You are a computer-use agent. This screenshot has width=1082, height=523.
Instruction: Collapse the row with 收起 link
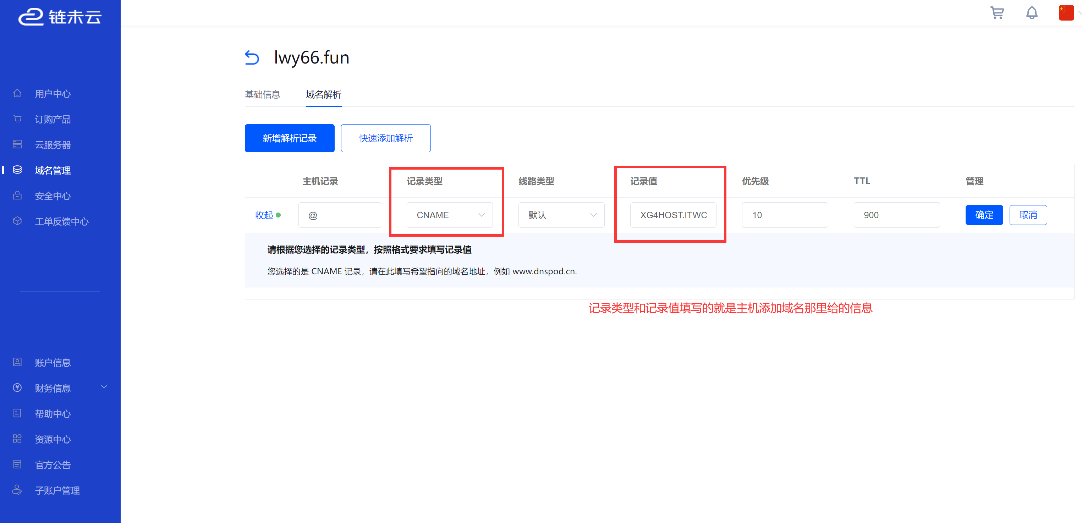(x=264, y=215)
